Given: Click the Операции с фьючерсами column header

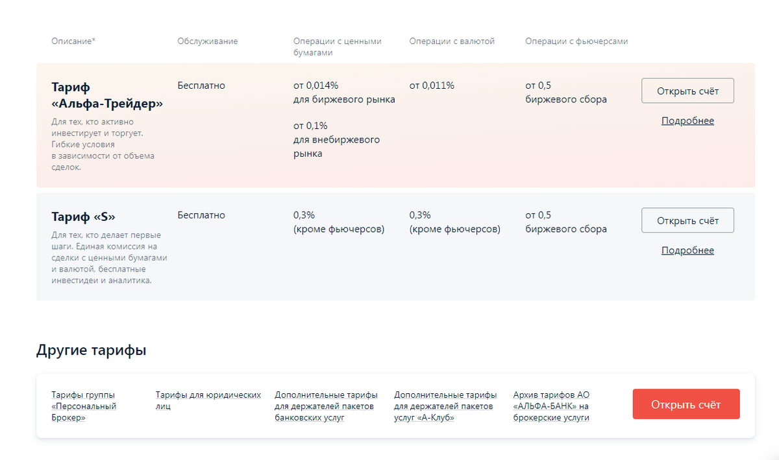Looking at the screenshot, I should [x=576, y=41].
